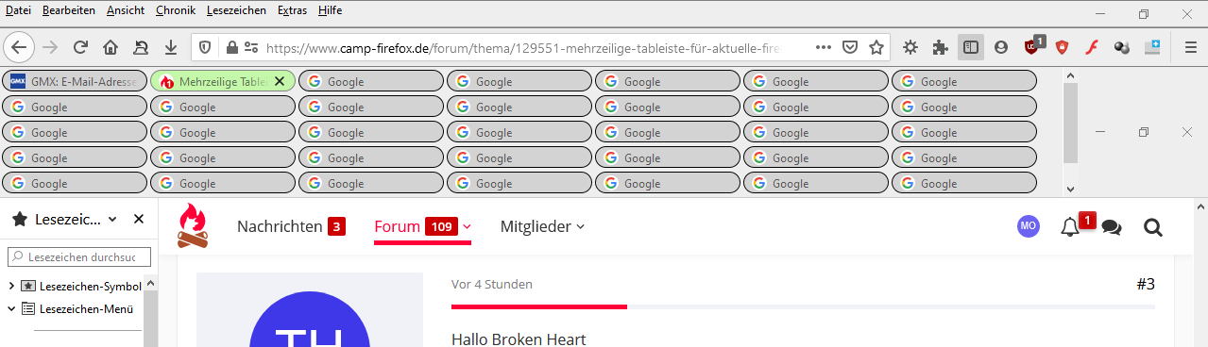Collapse the Lesezeichen-Menü tree item
This screenshot has width=1208, height=347.
(x=11, y=308)
